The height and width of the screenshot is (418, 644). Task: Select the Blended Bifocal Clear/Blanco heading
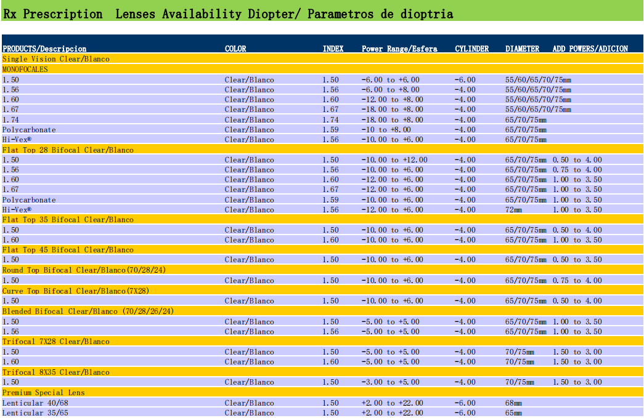88,311
